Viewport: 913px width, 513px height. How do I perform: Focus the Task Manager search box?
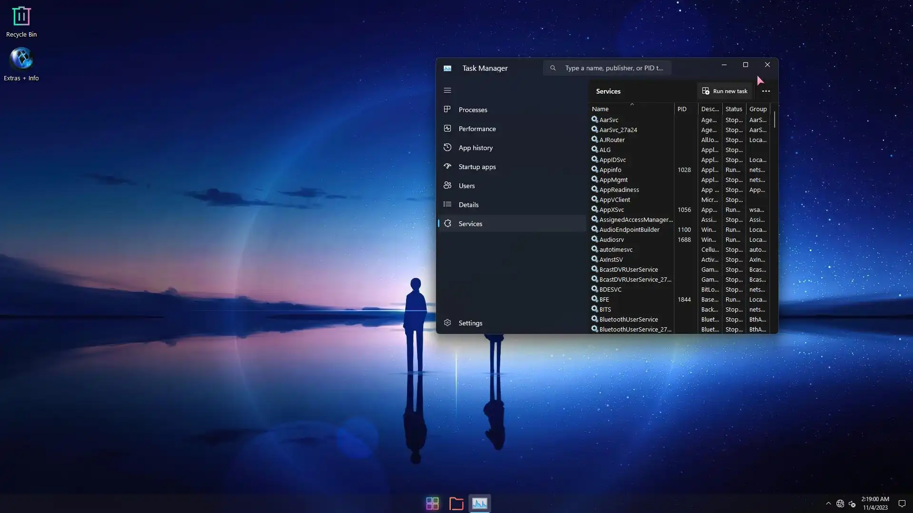click(613, 68)
